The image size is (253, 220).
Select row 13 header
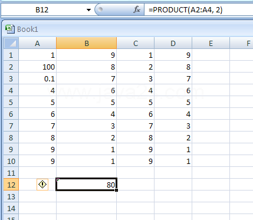tap(11, 196)
